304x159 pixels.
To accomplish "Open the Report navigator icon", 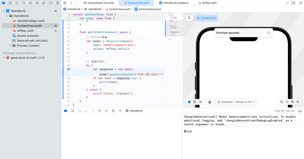I will 58,3.
